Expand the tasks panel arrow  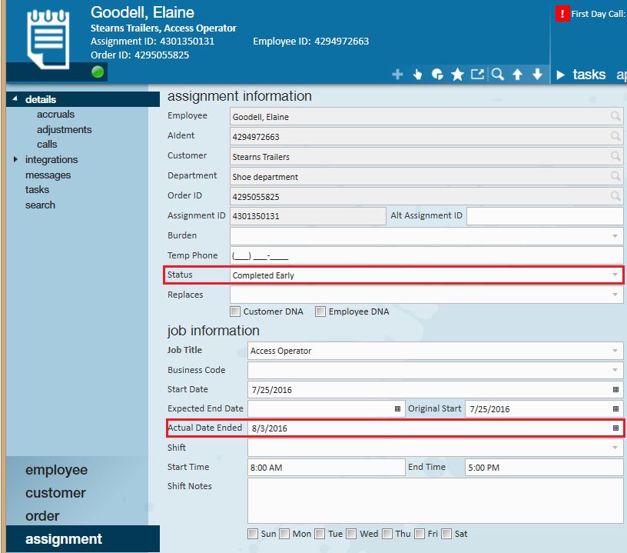pyautogui.click(x=561, y=75)
